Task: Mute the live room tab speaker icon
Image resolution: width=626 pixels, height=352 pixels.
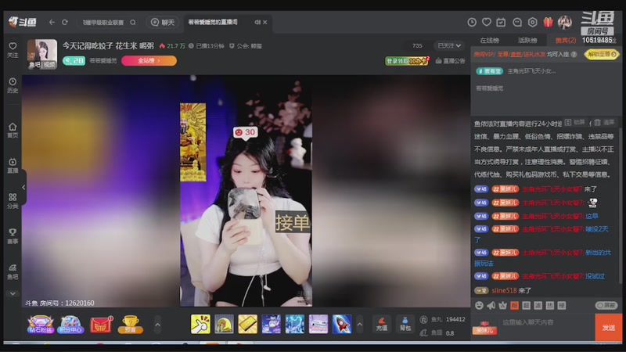Action: point(257,23)
